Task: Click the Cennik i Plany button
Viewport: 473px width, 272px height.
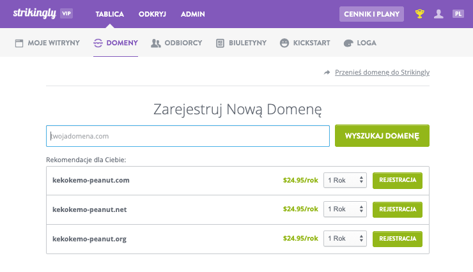Action: point(371,14)
